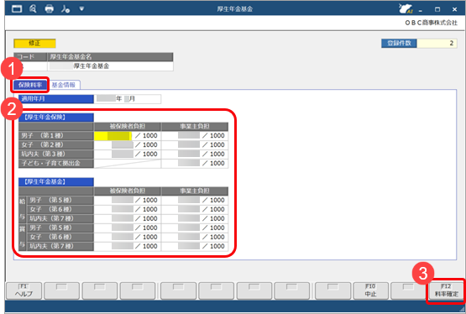Click the 厚生年金基金名 name field
The height and width of the screenshot is (314, 466).
pyautogui.click(x=110, y=66)
